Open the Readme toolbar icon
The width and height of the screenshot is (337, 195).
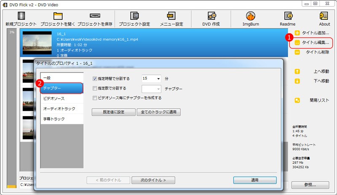pos(288,19)
